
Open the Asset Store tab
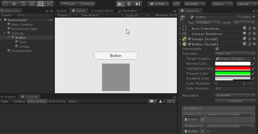pos(102,11)
